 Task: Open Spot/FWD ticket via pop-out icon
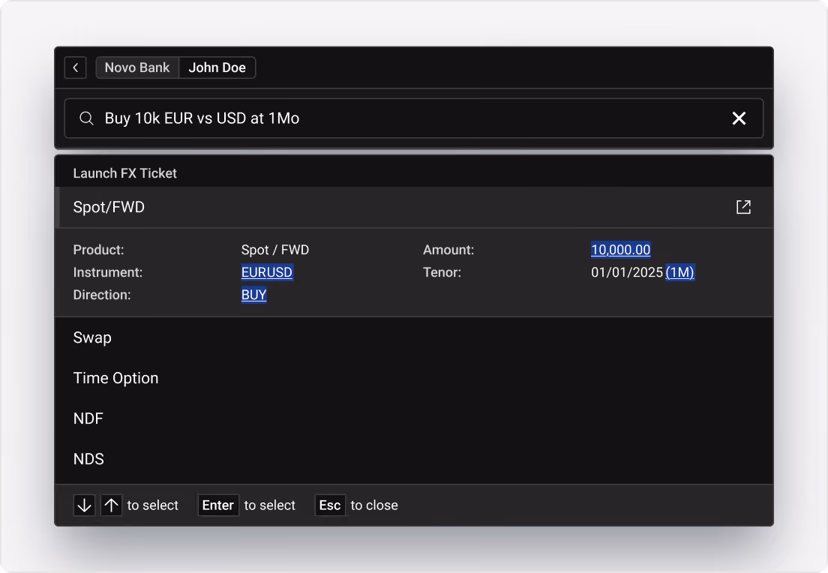tap(743, 207)
